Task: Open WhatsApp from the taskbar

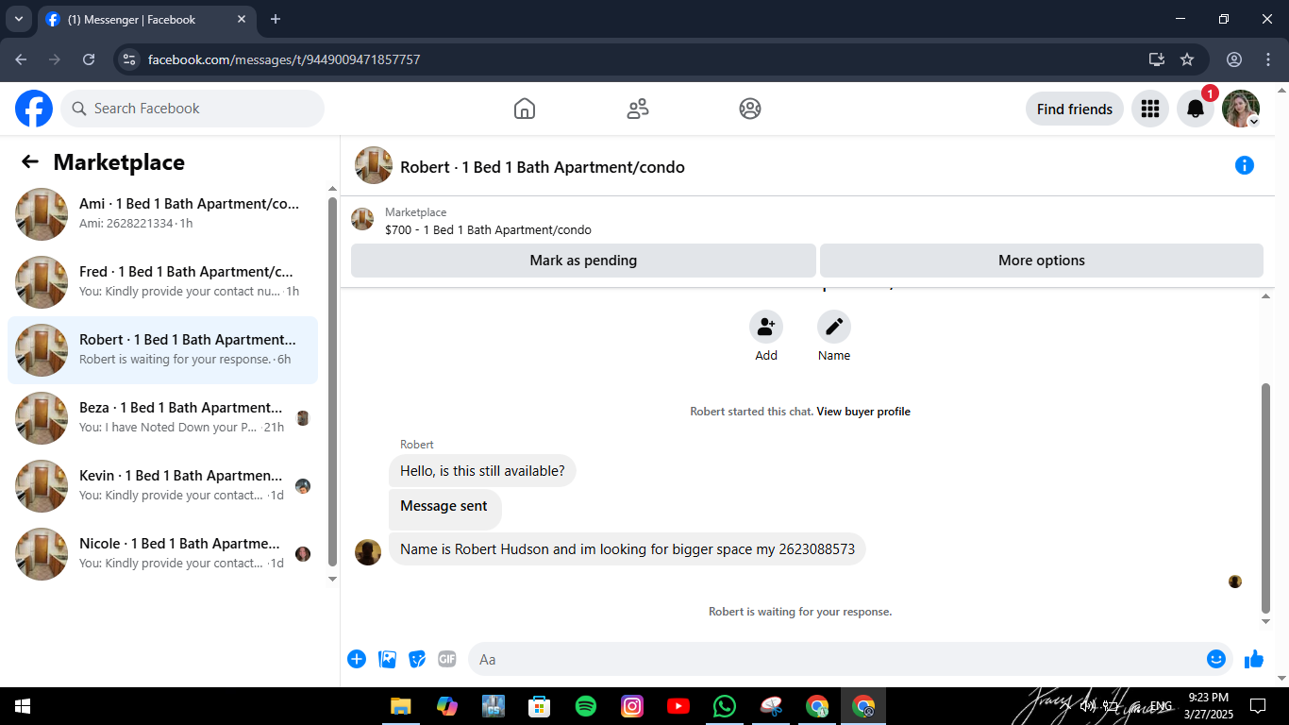Action: 725,706
